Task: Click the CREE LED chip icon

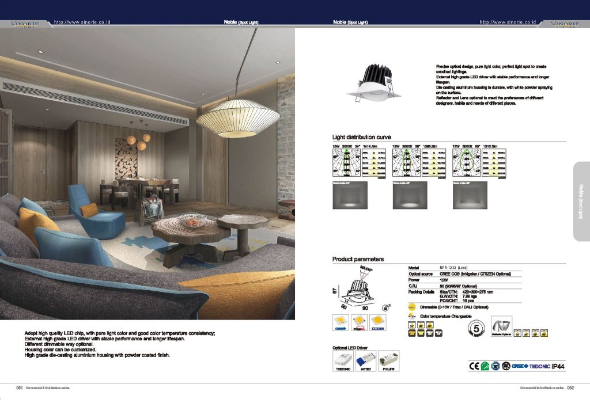Action: [x=342, y=322]
